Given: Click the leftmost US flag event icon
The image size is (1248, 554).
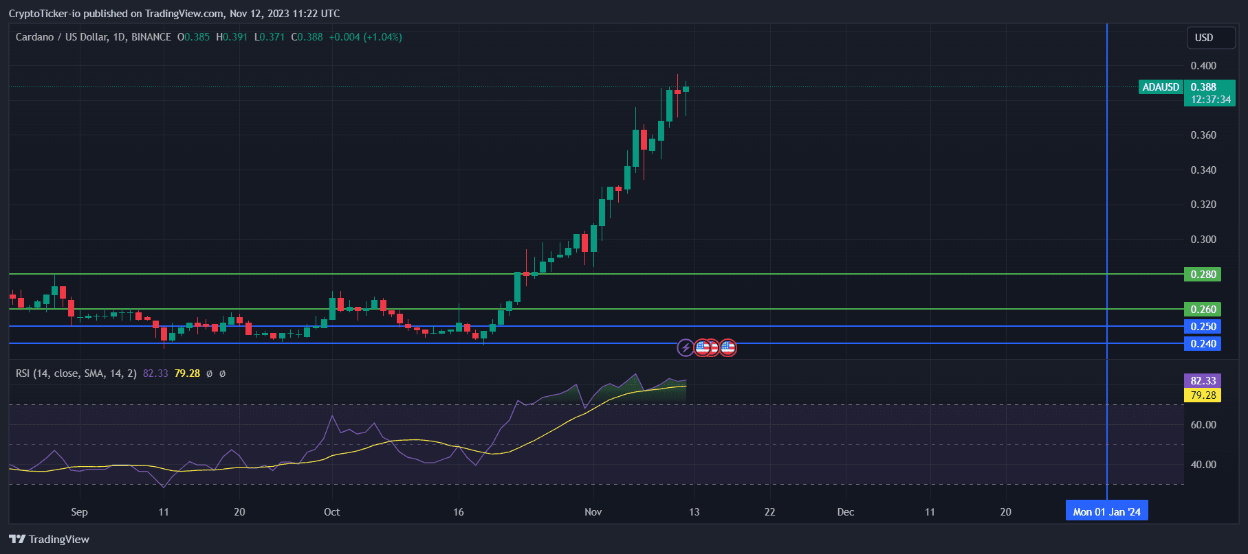Looking at the screenshot, I should coord(702,348).
